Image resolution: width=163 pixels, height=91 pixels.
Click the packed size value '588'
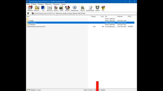(x=103, y=27)
